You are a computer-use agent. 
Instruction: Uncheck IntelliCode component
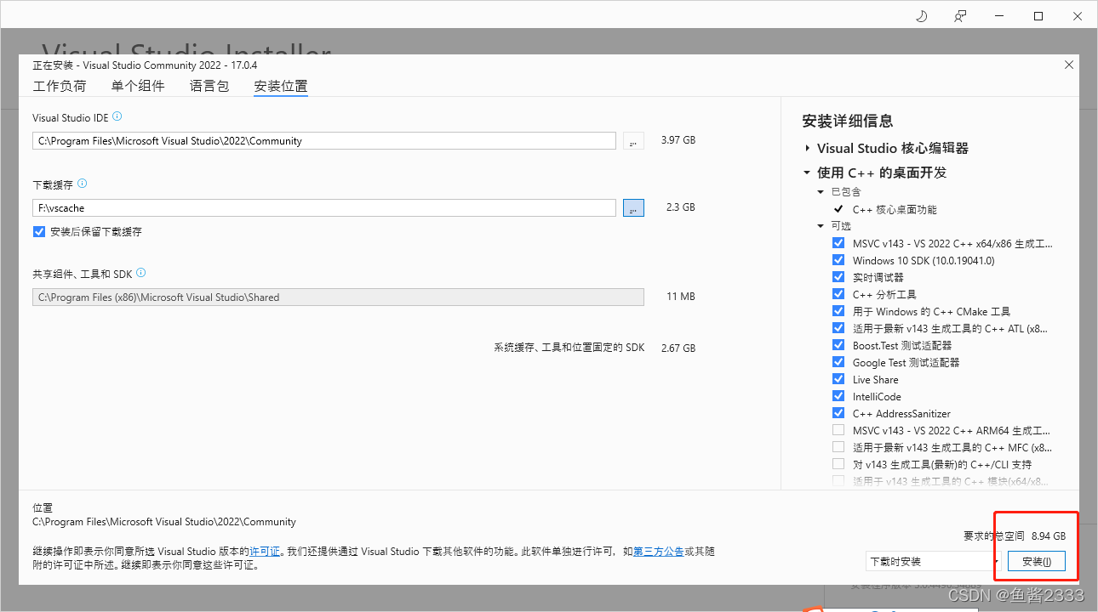(x=838, y=396)
